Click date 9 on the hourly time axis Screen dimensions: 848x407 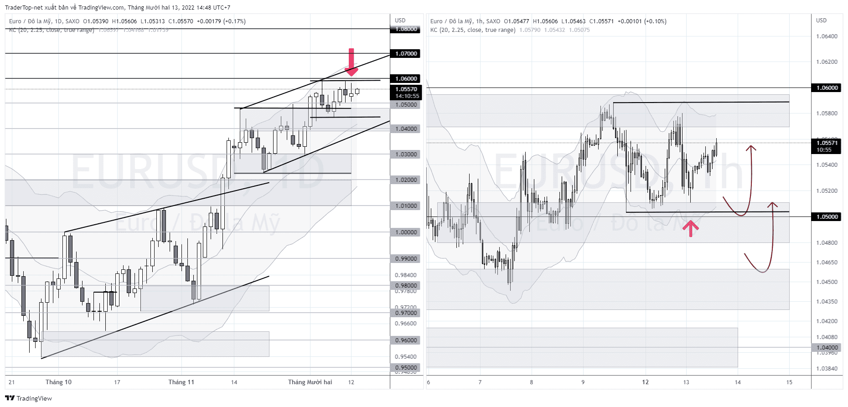pos(583,382)
